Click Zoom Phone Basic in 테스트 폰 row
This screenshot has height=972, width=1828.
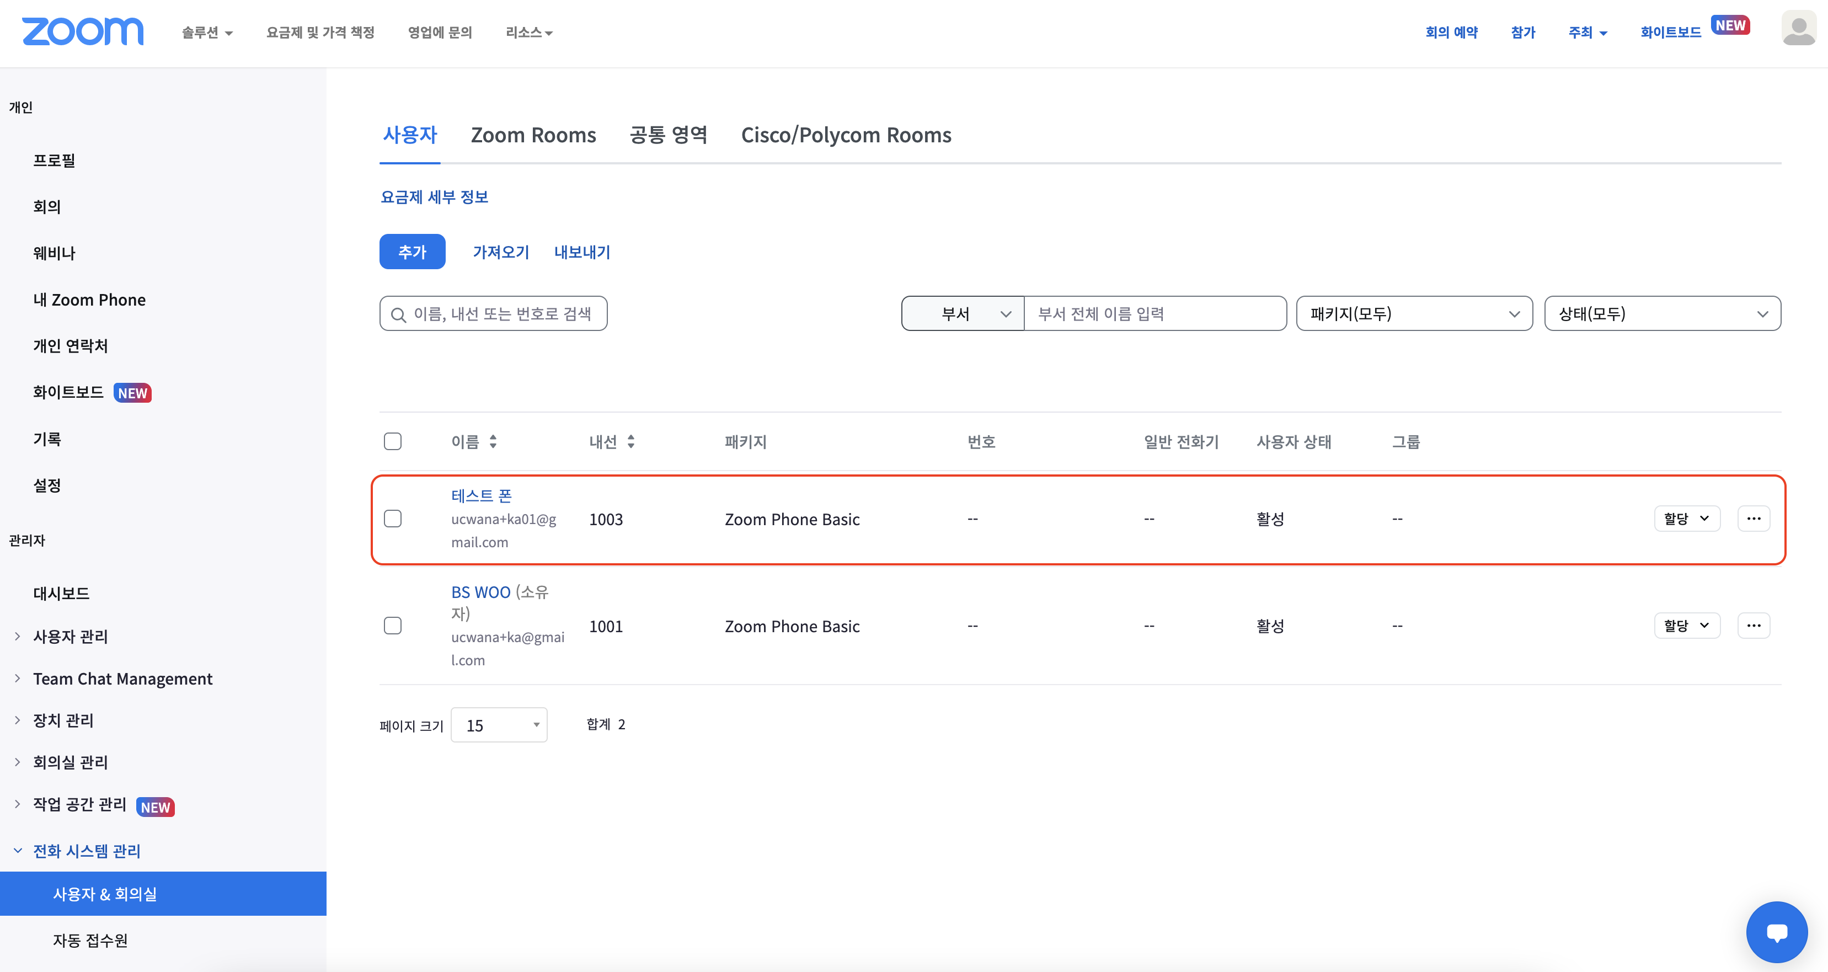[792, 519]
